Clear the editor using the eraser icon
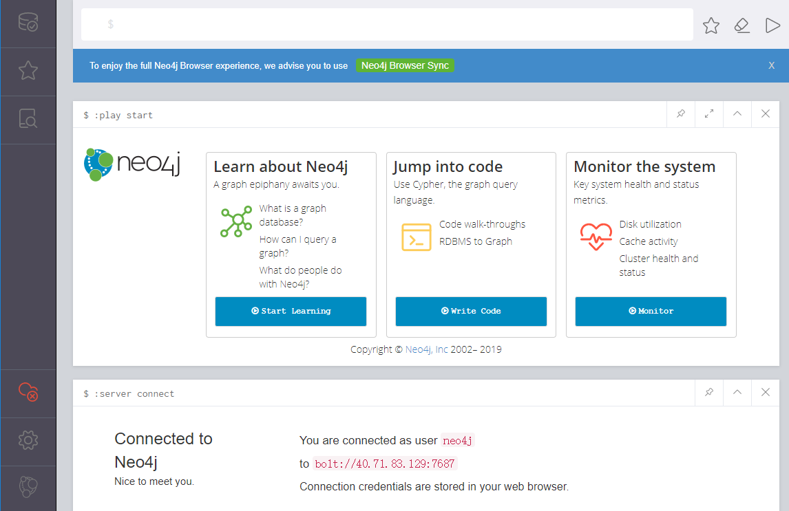Image resolution: width=789 pixels, height=511 pixels. click(741, 25)
